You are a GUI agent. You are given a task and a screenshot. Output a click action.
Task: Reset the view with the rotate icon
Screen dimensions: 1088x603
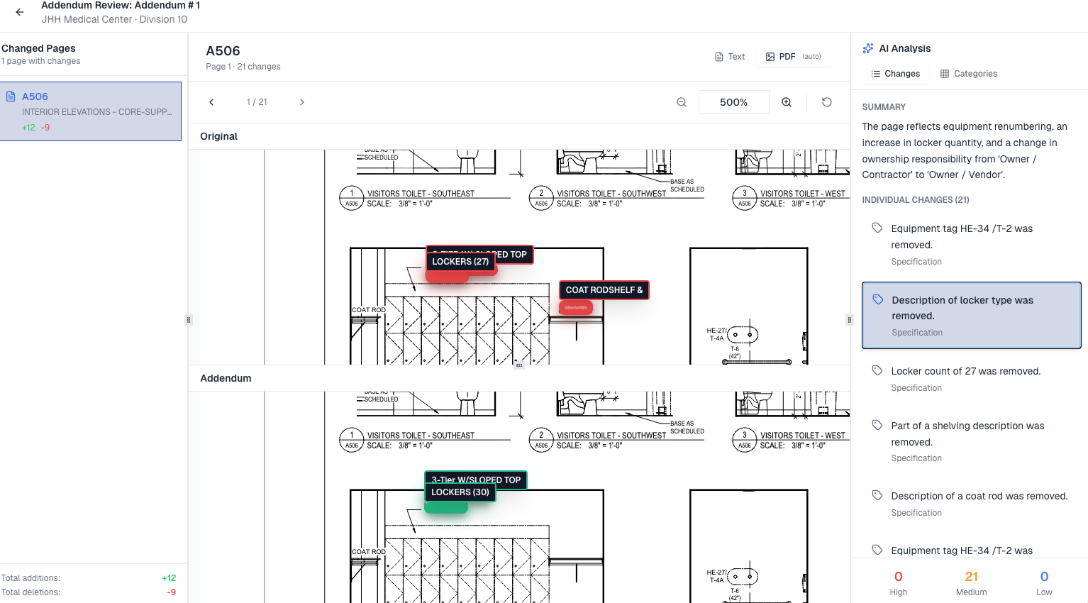tap(826, 102)
